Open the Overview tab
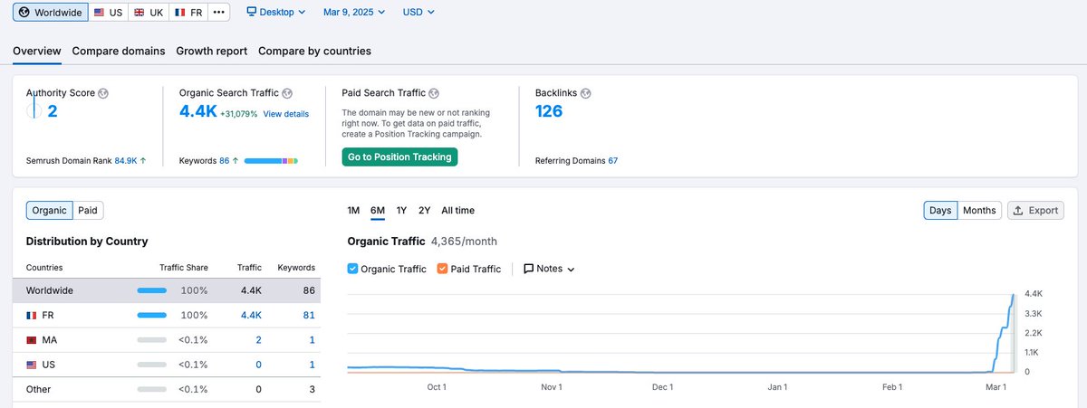The image size is (1087, 408). point(37,51)
